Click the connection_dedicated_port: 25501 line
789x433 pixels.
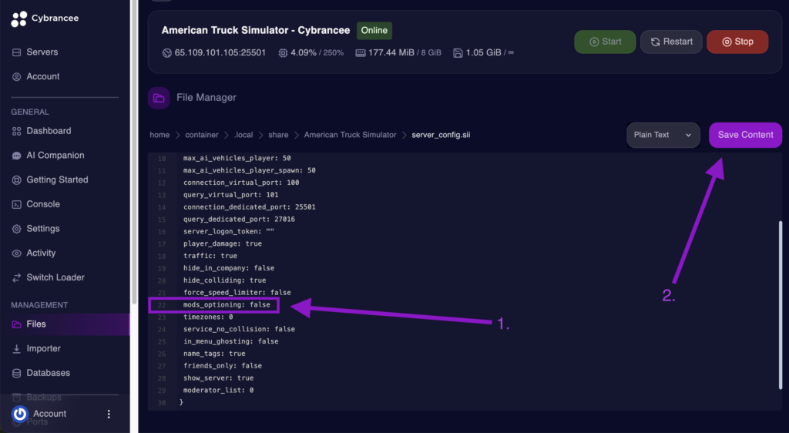[249, 206]
